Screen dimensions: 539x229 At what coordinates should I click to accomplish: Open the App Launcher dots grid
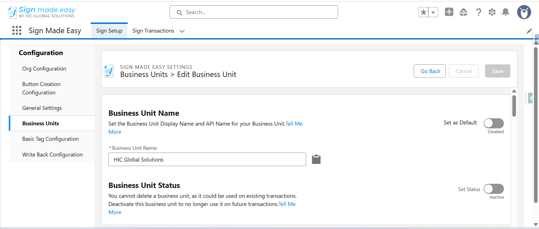(17, 30)
